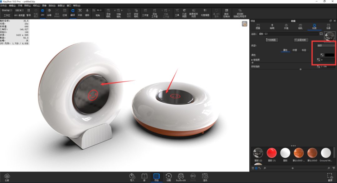Toggle the Denoise (去噪) button

(49, 12)
